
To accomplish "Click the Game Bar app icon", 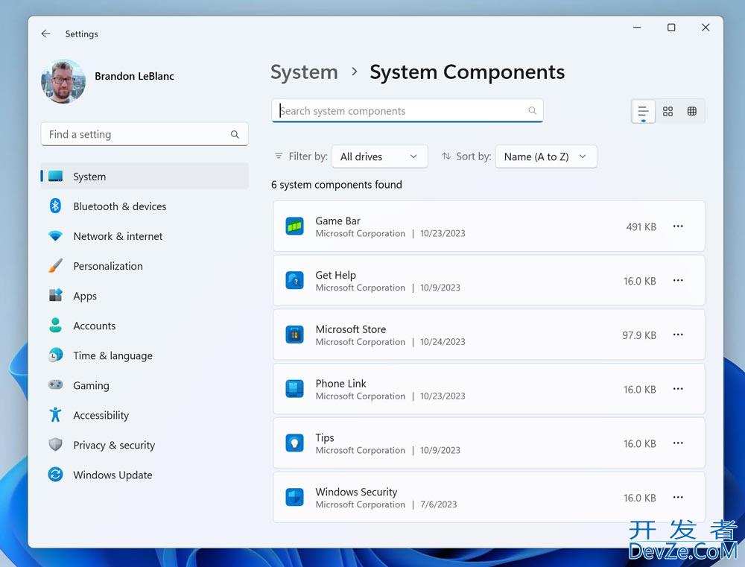I will click(294, 227).
